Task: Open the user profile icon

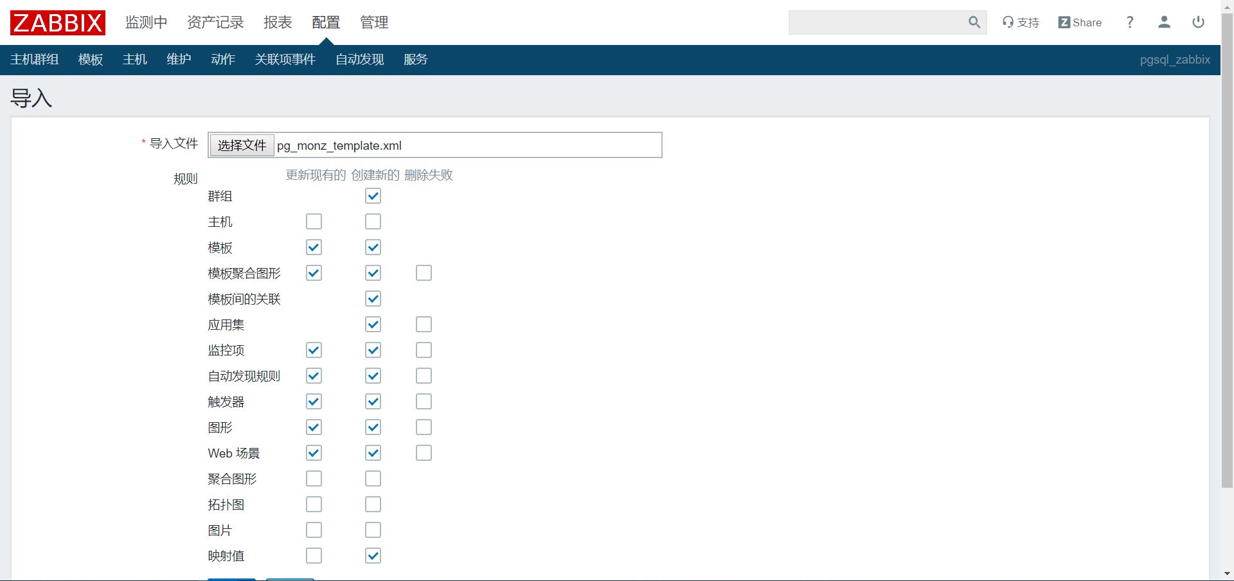Action: (x=1164, y=22)
